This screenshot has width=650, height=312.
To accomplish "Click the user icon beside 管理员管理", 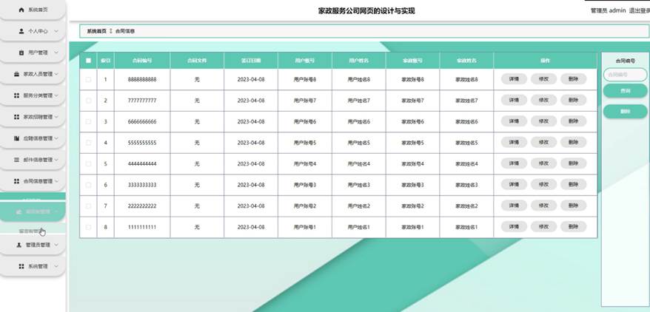I will 19,245.
